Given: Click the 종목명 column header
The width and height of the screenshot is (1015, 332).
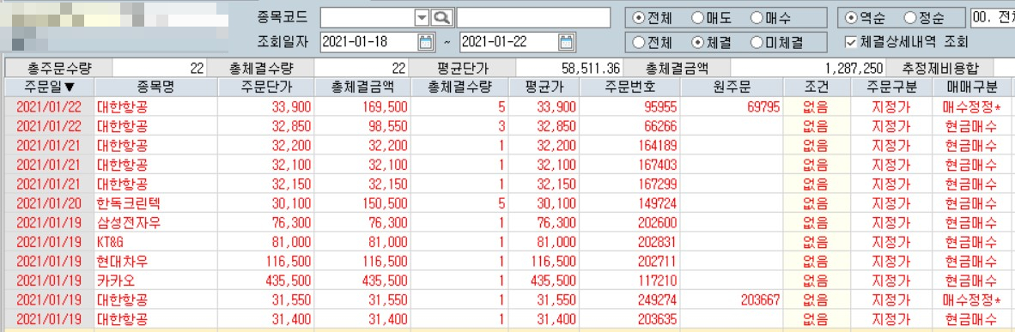Looking at the screenshot, I should (156, 88).
